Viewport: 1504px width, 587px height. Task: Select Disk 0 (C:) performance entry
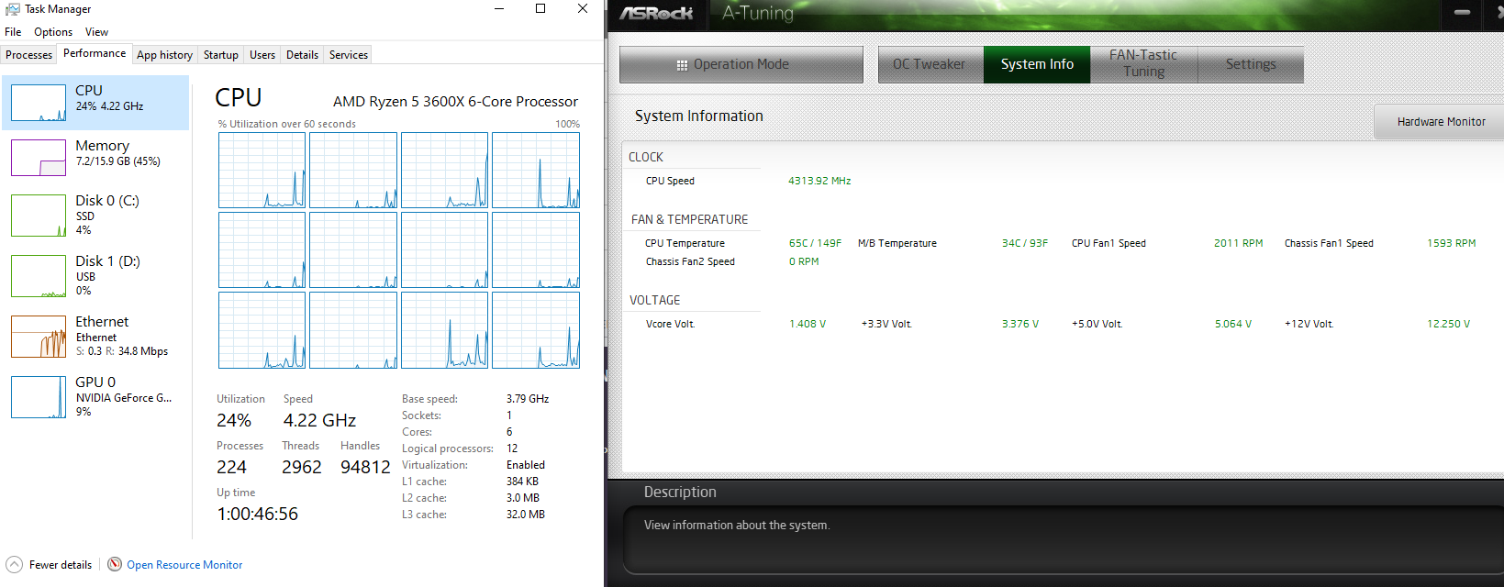[95, 215]
